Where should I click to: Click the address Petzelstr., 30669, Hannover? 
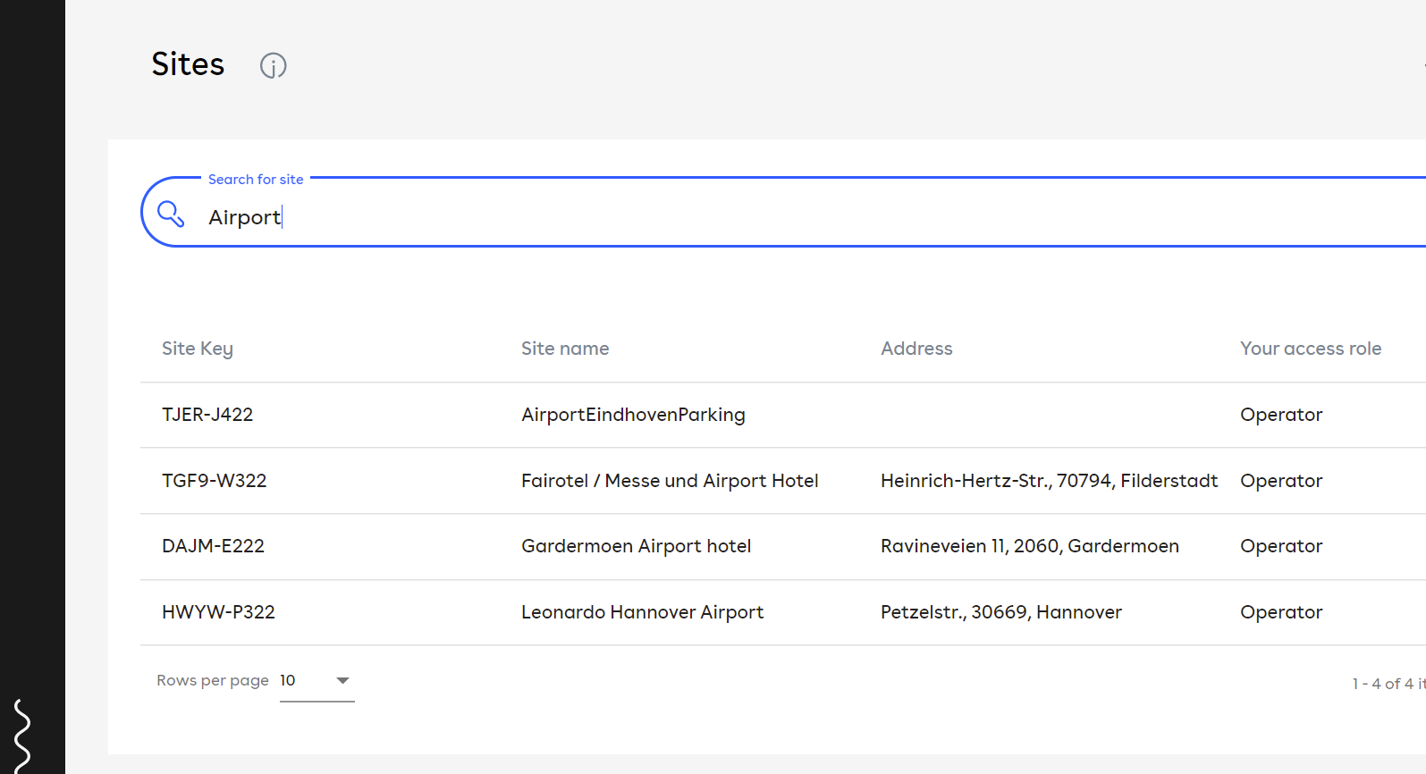(1001, 612)
